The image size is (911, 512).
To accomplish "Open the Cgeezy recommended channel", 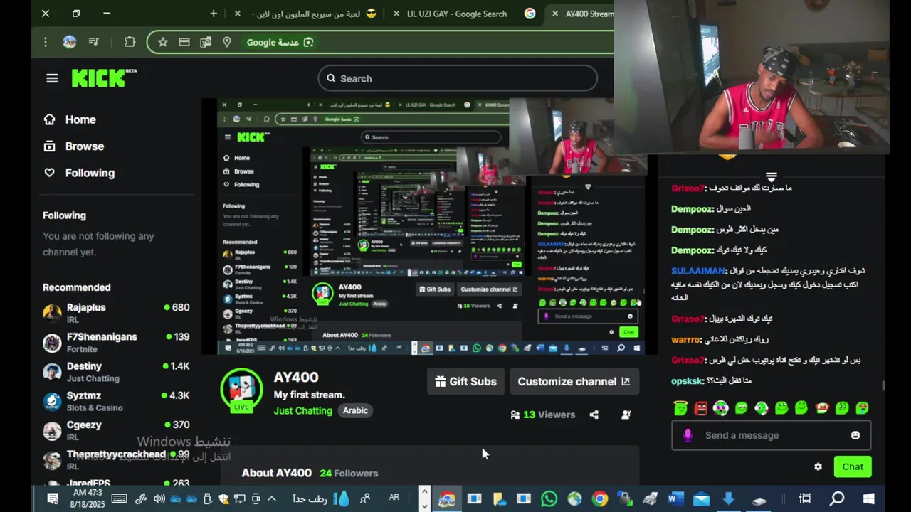I will [116, 430].
